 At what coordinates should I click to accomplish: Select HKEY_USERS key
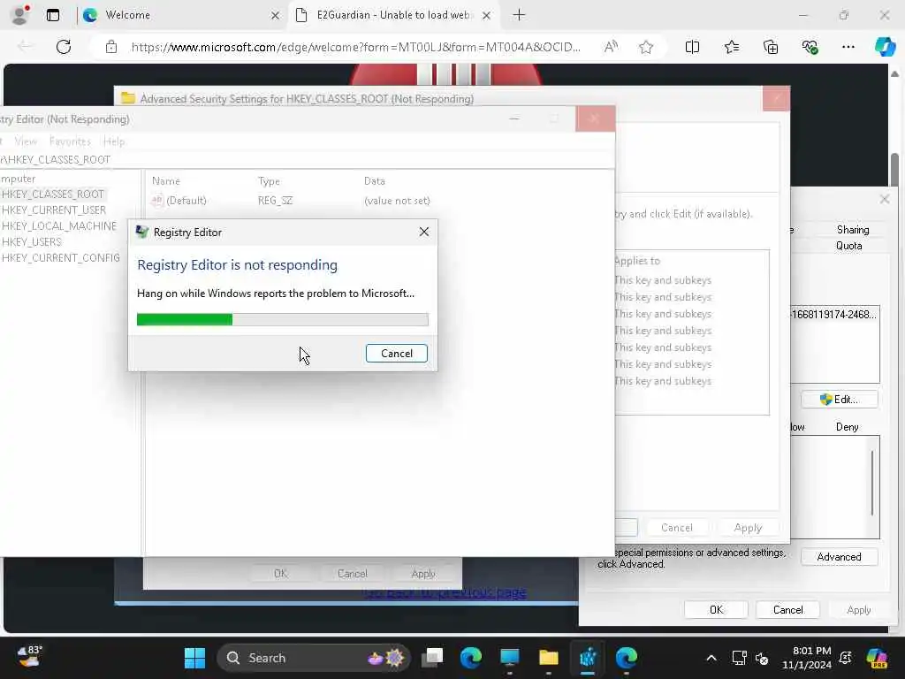click(31, 242)
